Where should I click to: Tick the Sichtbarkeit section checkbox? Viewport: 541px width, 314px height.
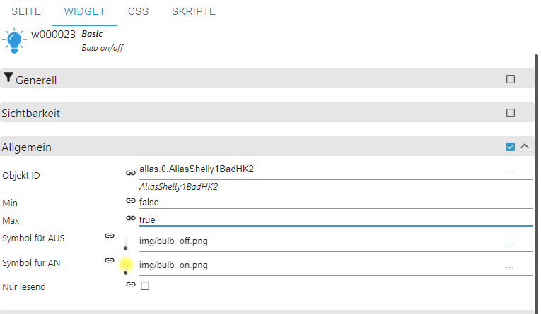(x=511, y=112)
